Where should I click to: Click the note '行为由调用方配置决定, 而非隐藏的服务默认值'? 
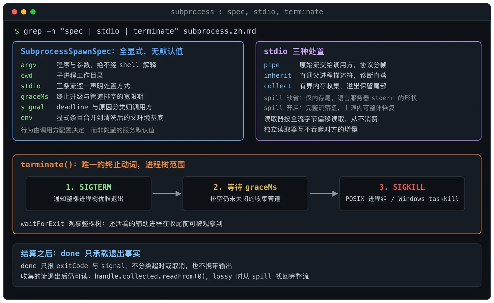tap(88, 130)
